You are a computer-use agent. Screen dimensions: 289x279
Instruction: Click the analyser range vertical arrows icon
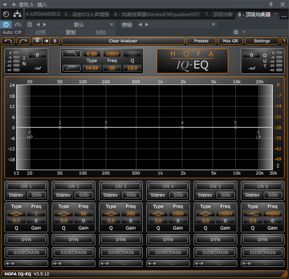[x=278, y=166]
